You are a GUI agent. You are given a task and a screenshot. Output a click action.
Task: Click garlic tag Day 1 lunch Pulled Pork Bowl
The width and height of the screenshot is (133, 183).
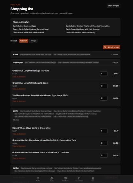pyautogui.click(x=34, y=114)
